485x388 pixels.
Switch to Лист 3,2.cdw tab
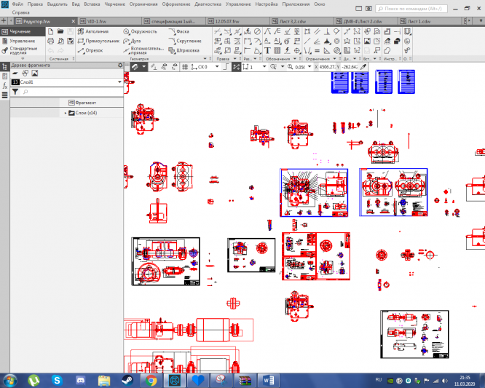click(301, 21)
